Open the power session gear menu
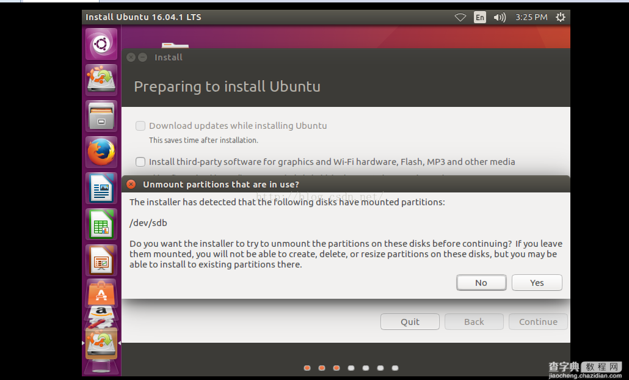The height and width of the screenshot is (380, 629). [x=561, y=17]
